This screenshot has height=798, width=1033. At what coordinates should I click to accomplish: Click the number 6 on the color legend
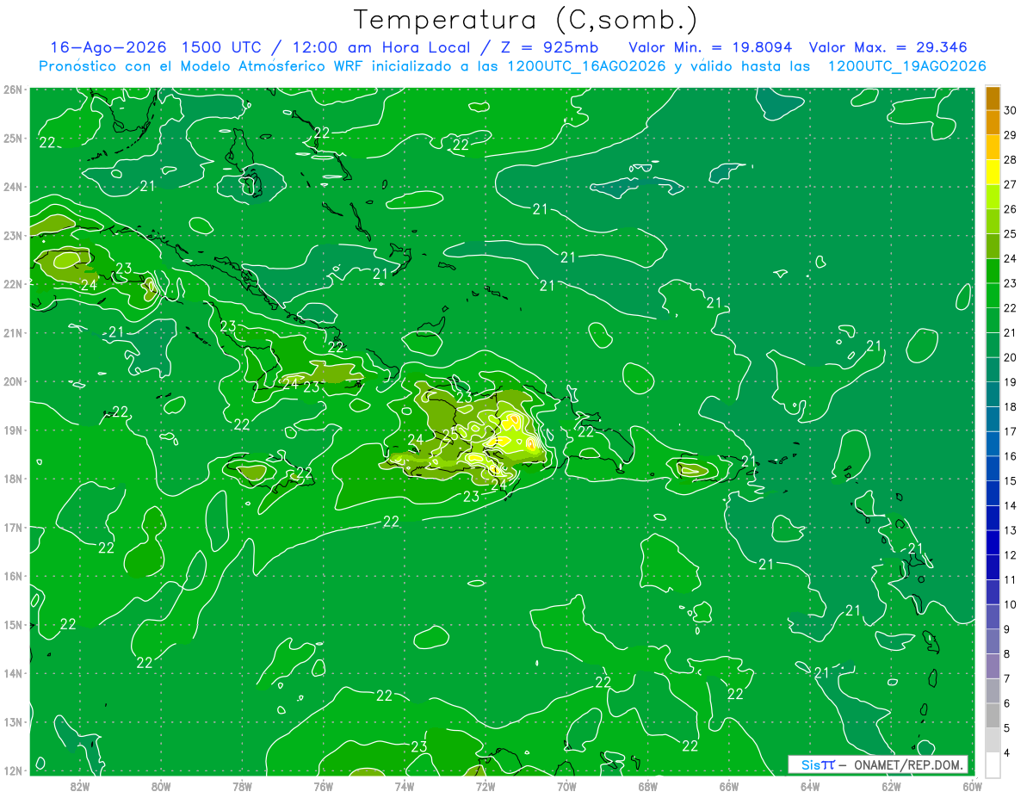tap(1008, 703)
